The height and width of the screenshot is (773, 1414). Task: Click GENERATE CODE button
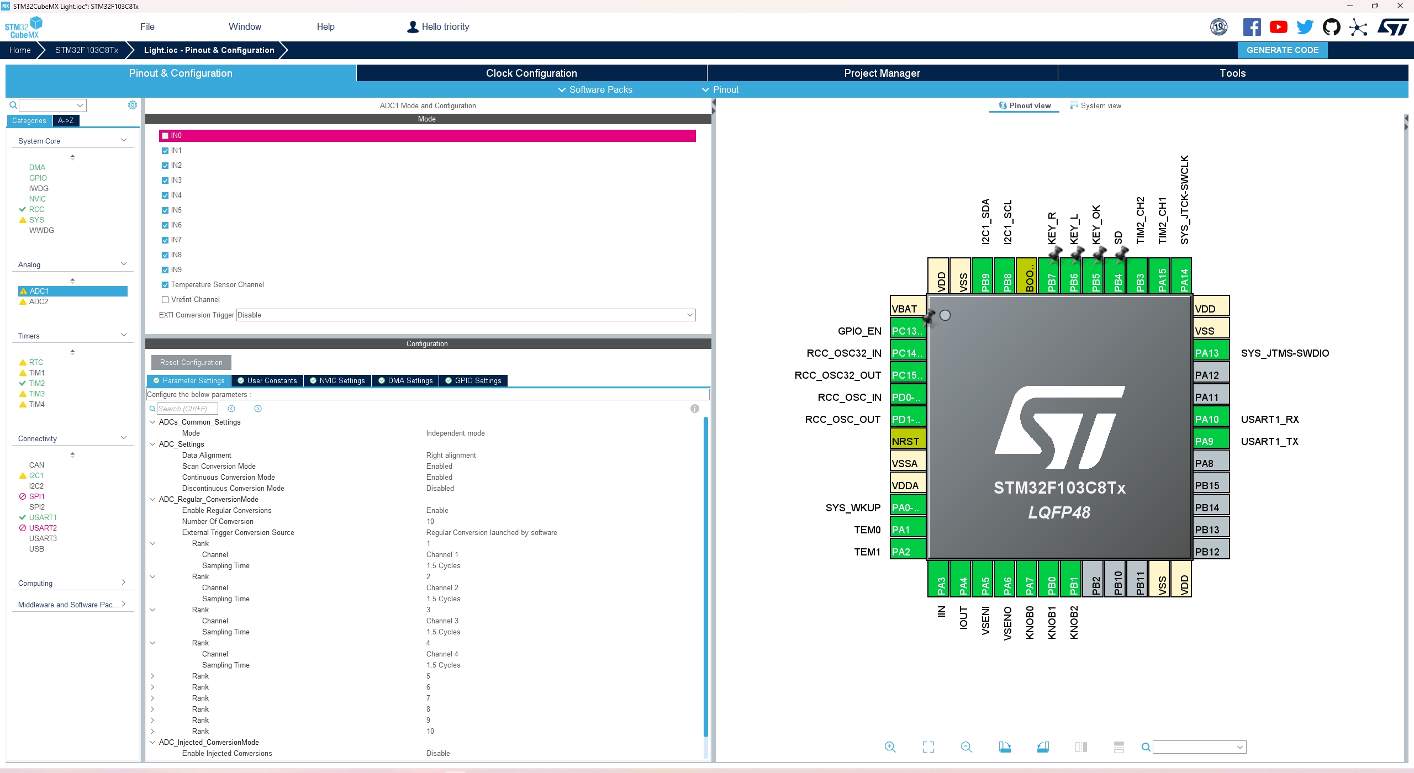[1283, 50]
